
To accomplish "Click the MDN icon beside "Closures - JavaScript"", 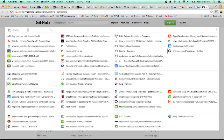I will coord(9,74).
